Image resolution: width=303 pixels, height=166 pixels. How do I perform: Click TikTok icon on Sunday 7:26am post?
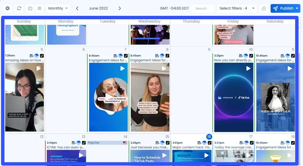[42, 56]
